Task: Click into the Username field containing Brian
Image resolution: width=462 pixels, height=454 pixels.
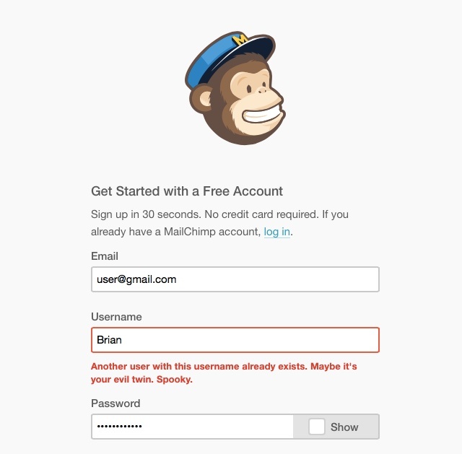Action: pos(235,340)
